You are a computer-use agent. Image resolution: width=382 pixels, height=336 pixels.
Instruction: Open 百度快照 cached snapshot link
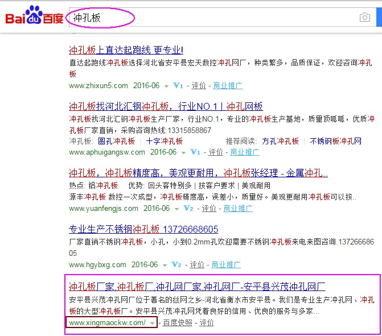point(178,322)
